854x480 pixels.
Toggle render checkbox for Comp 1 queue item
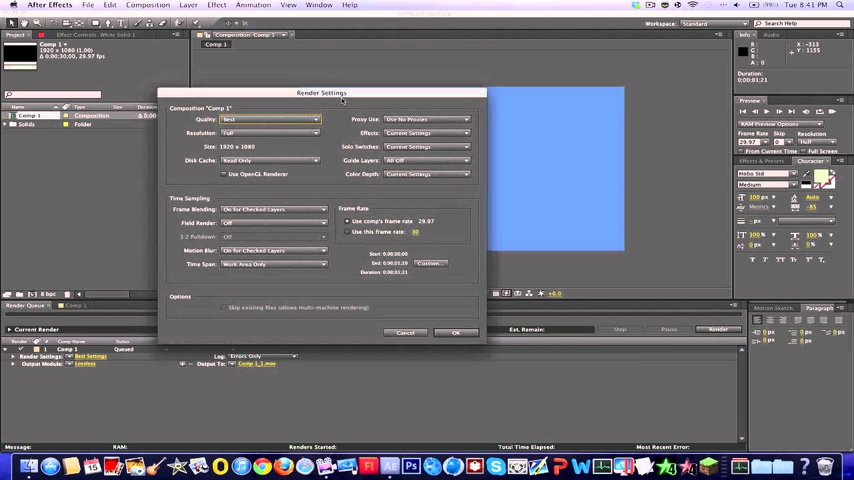[x=21, y=349]
